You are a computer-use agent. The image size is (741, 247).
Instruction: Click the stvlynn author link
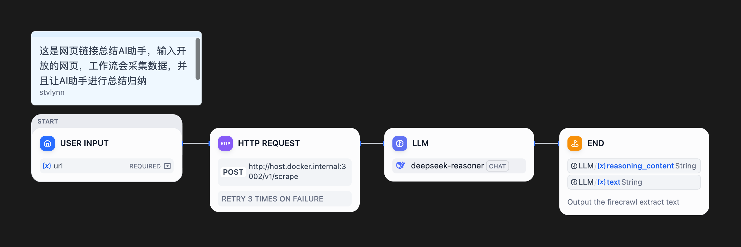pyautogui.click(x=52, y=92)
